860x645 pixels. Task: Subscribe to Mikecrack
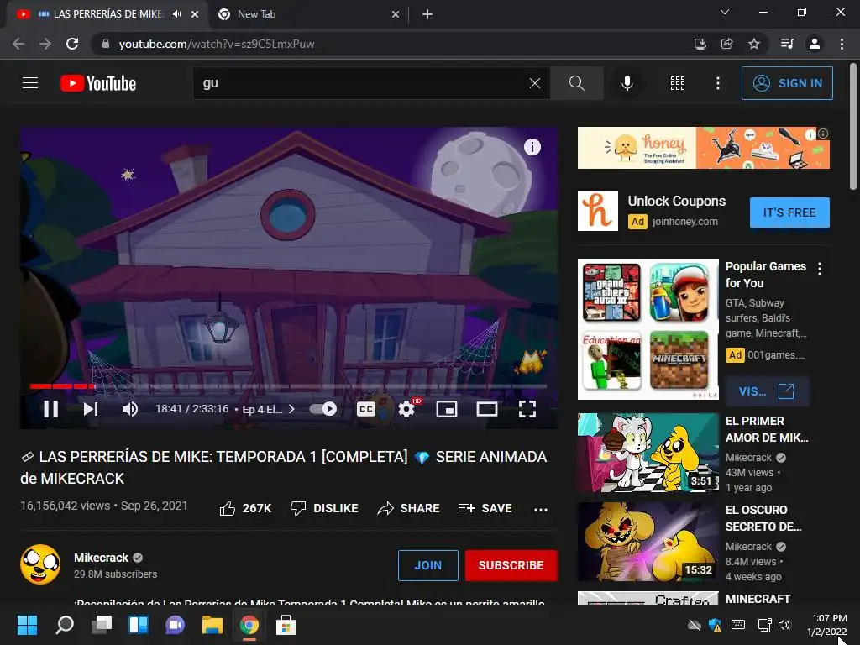(x=511, y=565)
